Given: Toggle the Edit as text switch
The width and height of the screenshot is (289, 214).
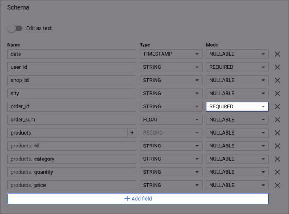Looking at the screenshot, I should 15,28.
